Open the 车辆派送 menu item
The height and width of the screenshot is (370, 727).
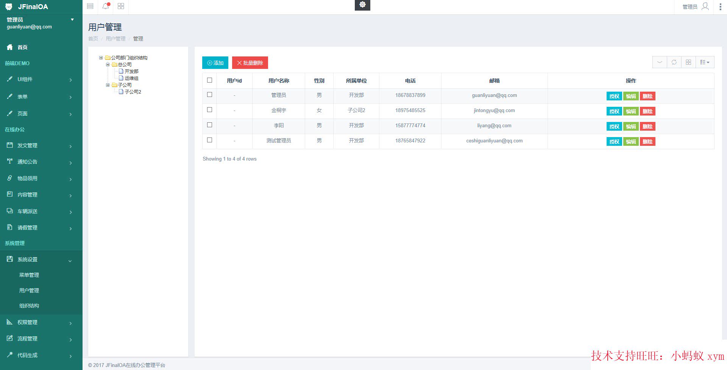[27, 211]
